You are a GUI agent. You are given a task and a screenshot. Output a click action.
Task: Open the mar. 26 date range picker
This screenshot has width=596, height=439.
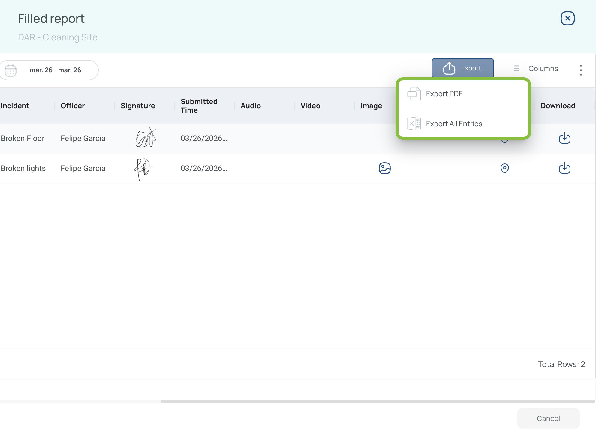tap(55, 70)
